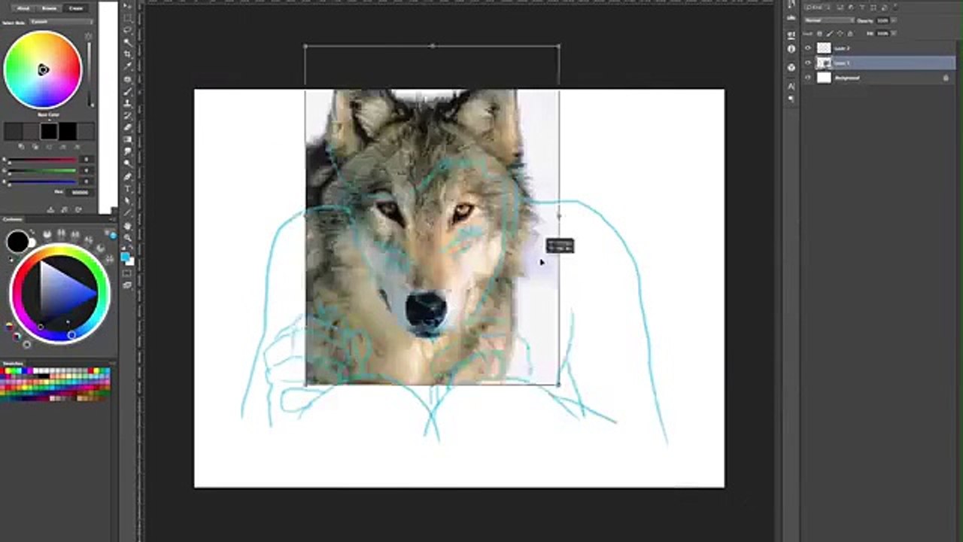Select the Rectangular Marquee tool

pyautogui.click(x=128, y=19)
